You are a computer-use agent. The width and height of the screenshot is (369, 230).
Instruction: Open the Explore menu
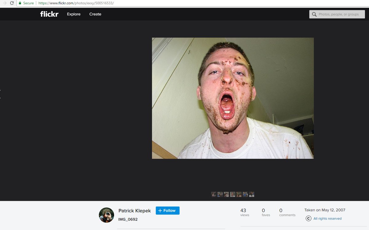point(74,14)
